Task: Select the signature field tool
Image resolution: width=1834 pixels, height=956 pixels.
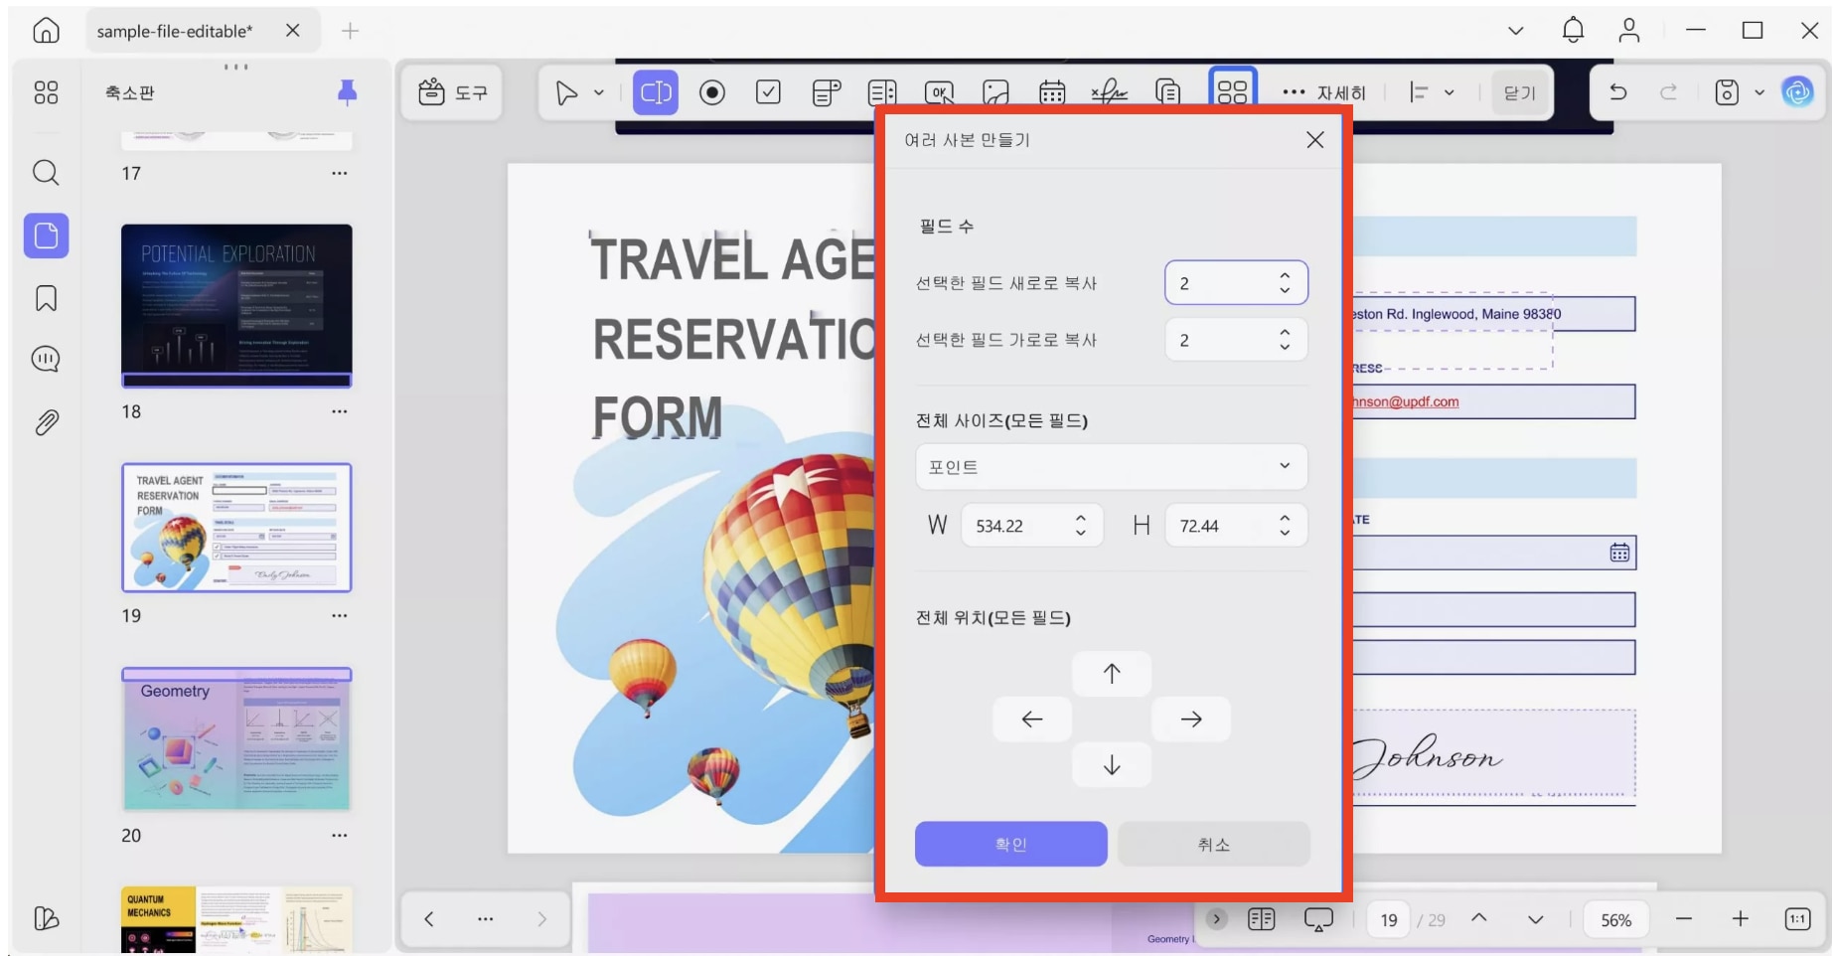Action: pos(1109,92)
